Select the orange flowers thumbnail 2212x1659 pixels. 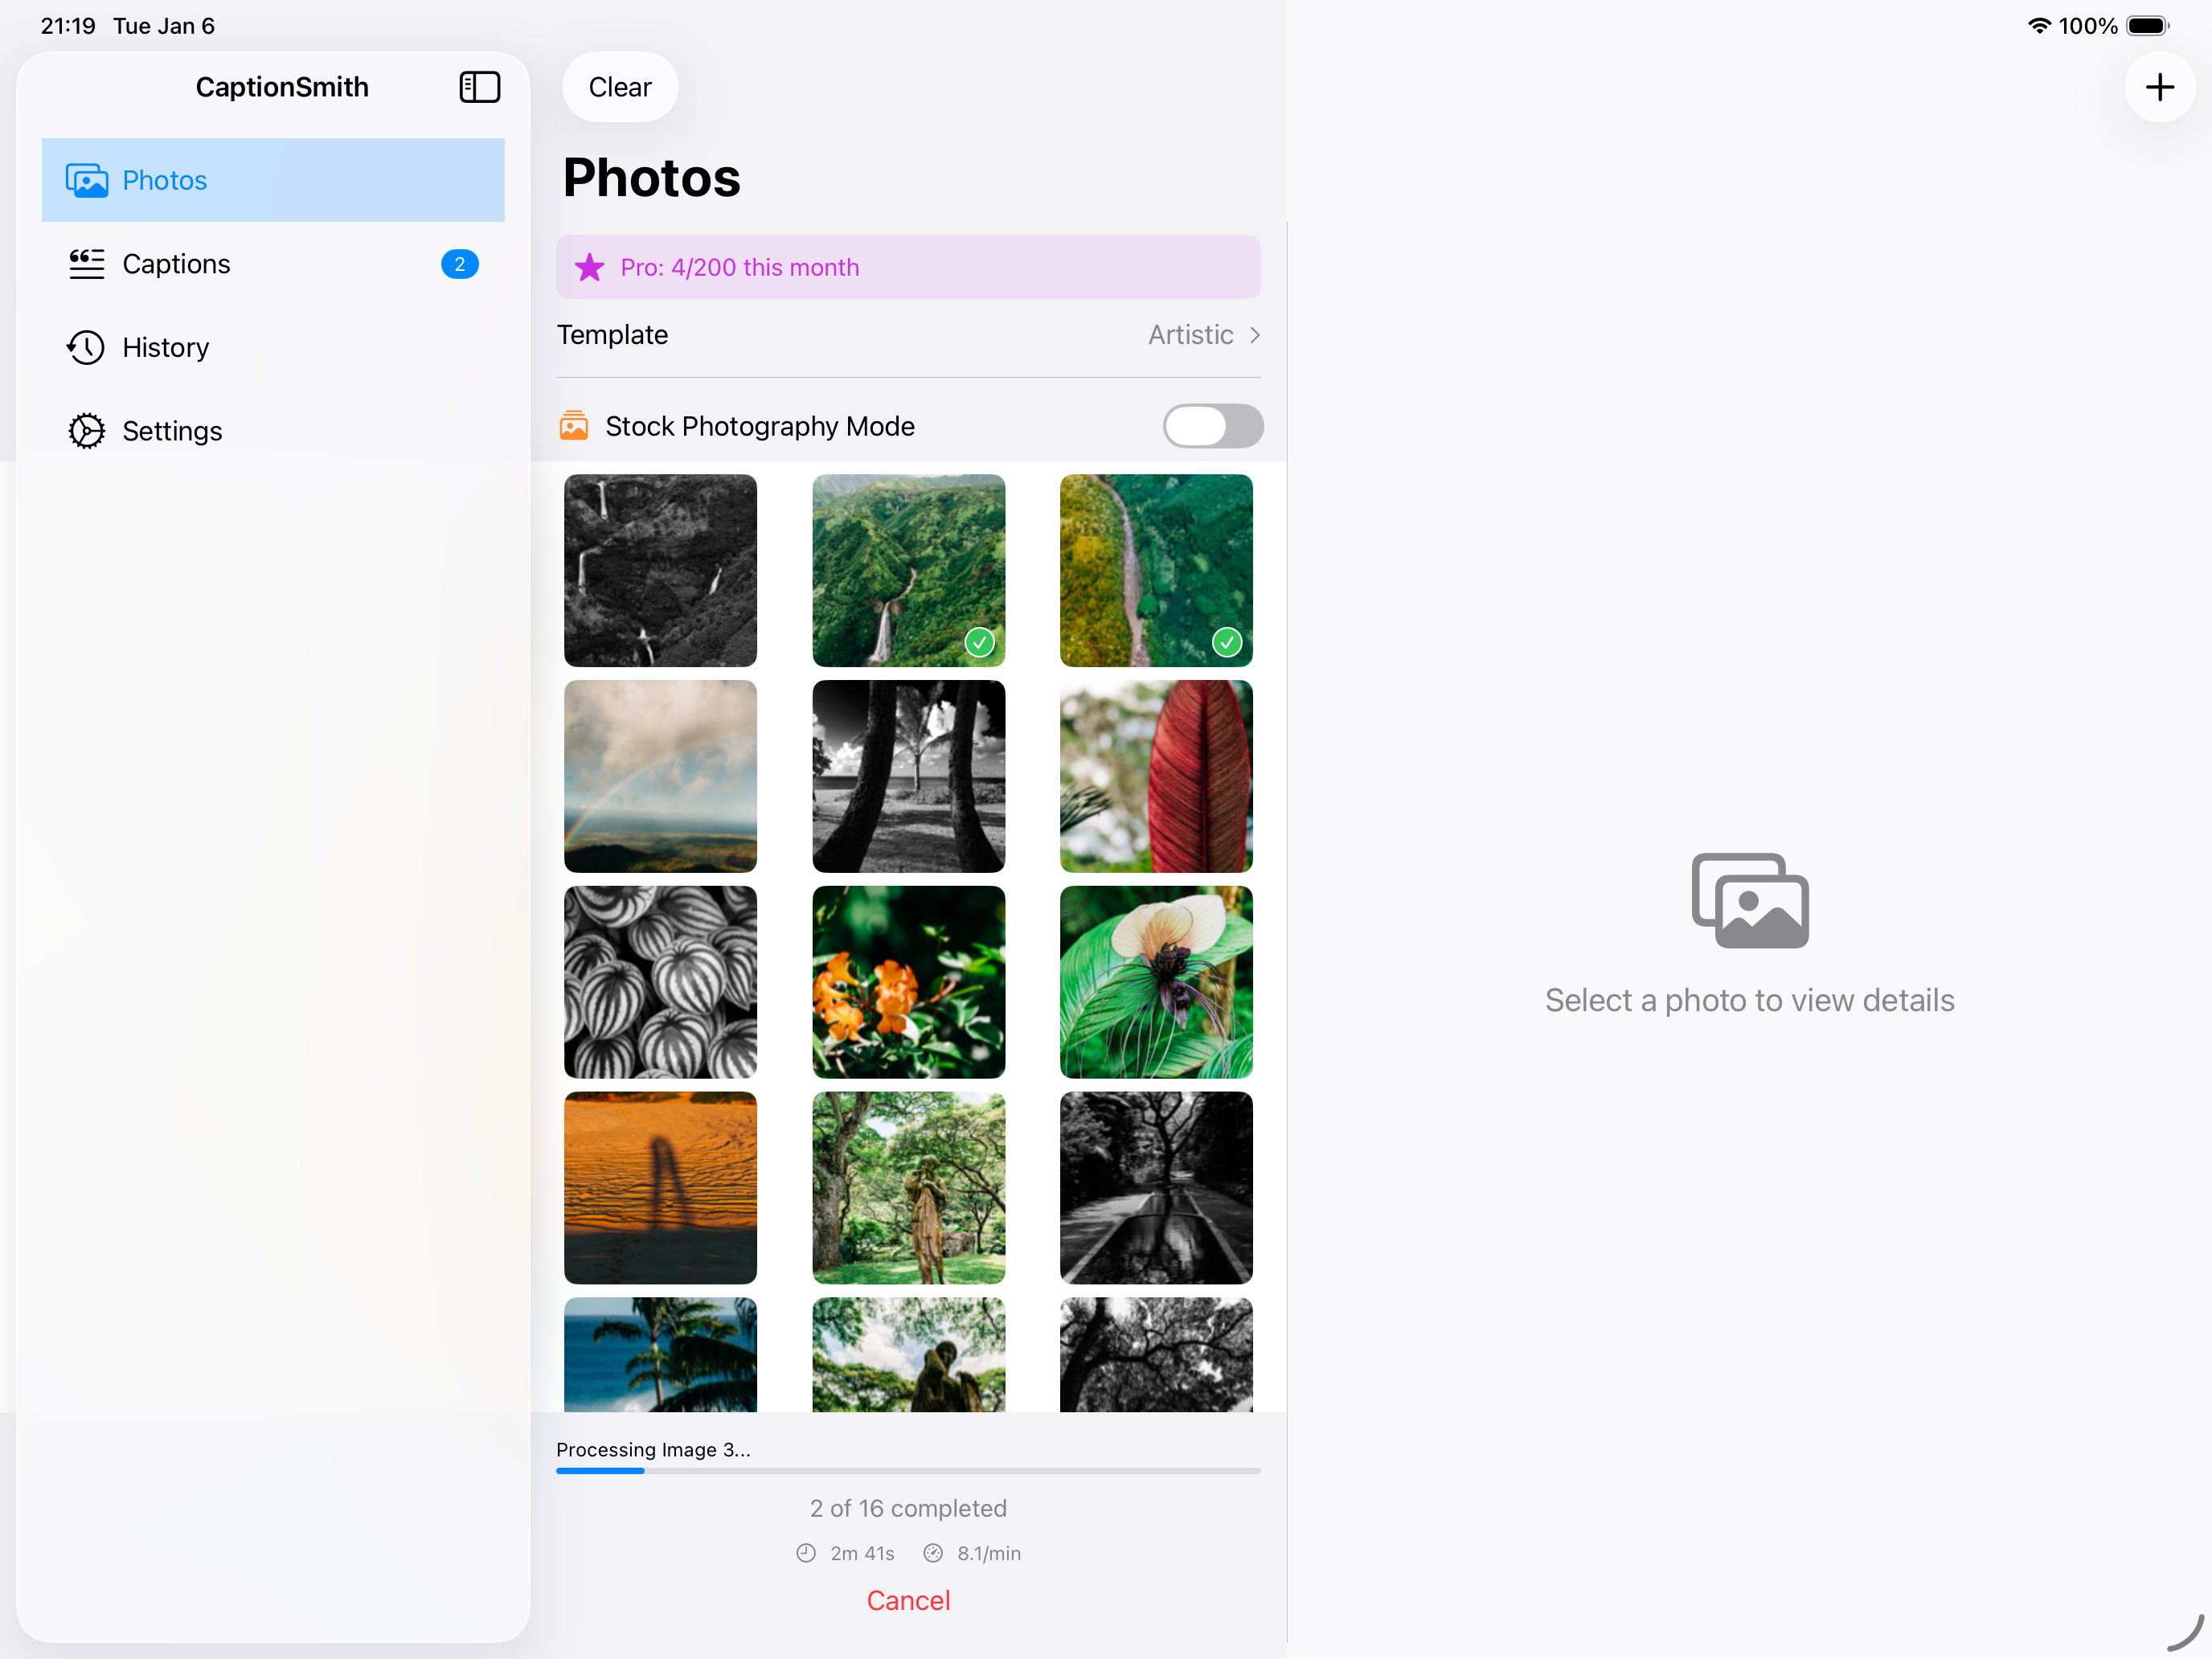point(908,983)
